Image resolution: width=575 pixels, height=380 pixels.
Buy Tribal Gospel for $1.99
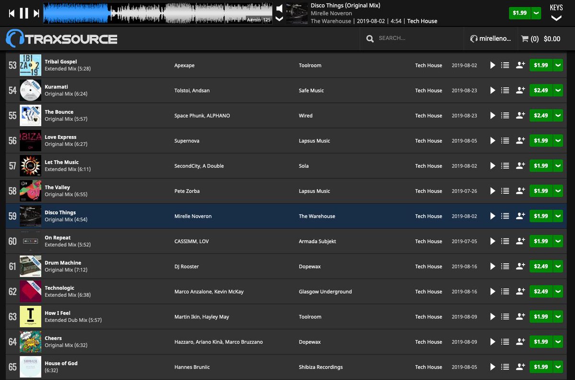click(541, 65)
